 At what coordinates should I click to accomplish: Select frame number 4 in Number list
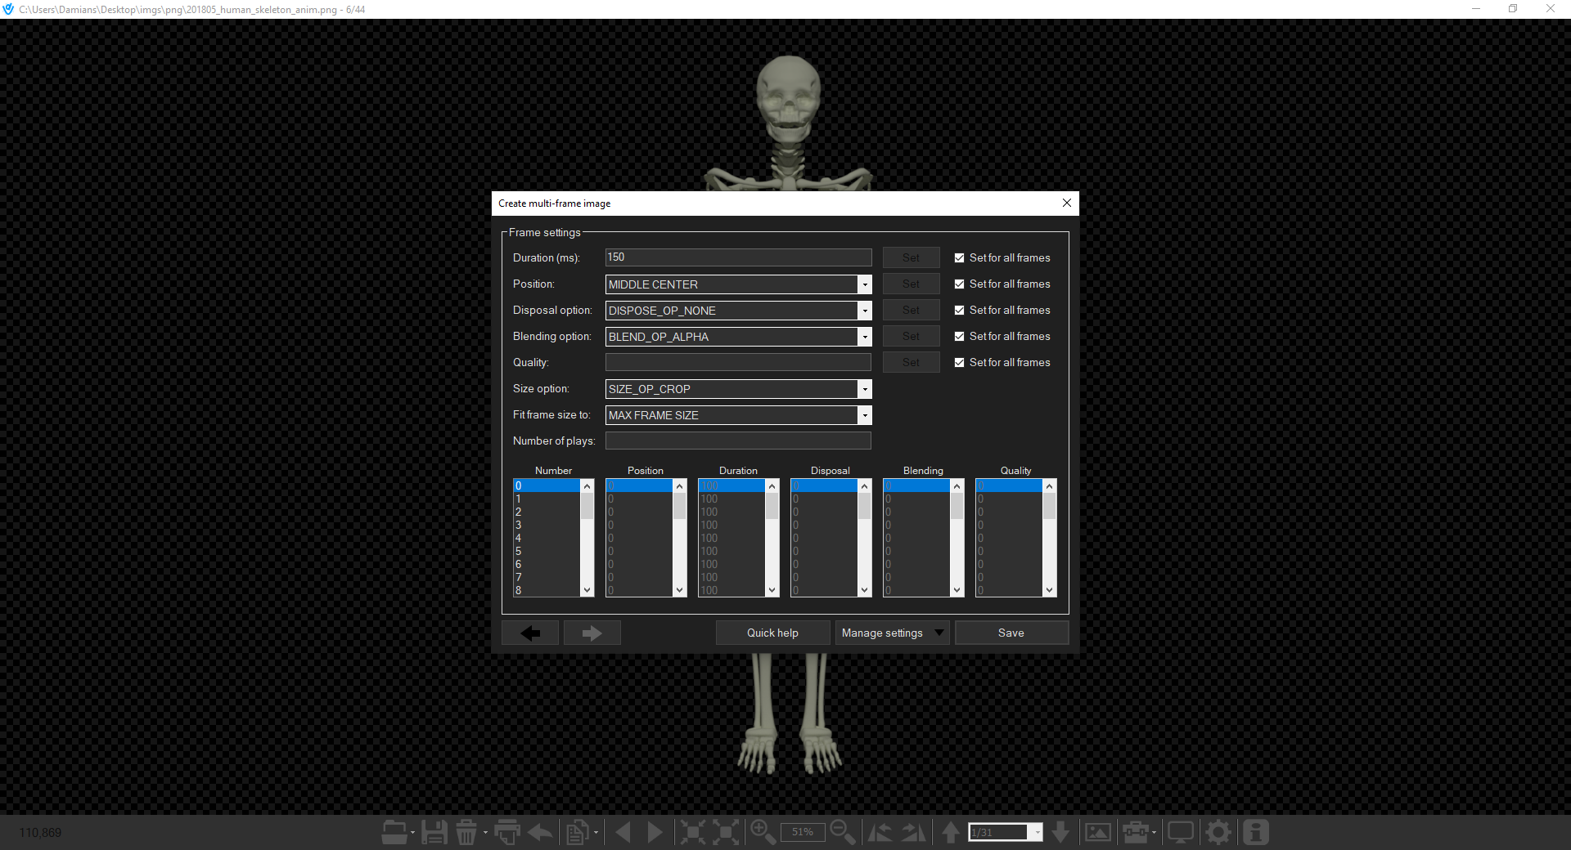coord(545,538)
